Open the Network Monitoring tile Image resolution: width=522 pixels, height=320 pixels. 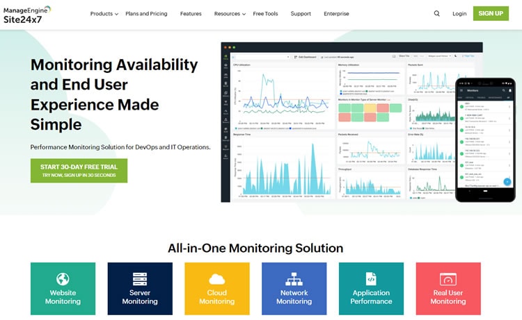[294, 289]
